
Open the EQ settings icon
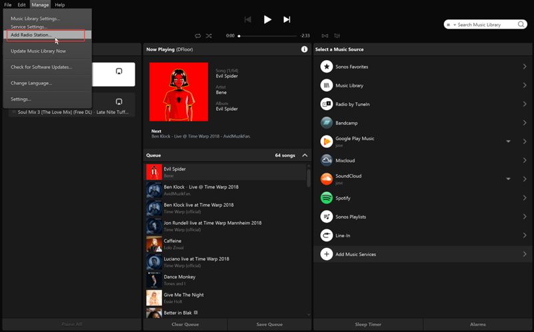point(337,35)
